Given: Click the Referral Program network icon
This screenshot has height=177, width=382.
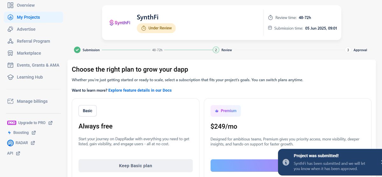Looking at the screenshot, I should (11, 41).
